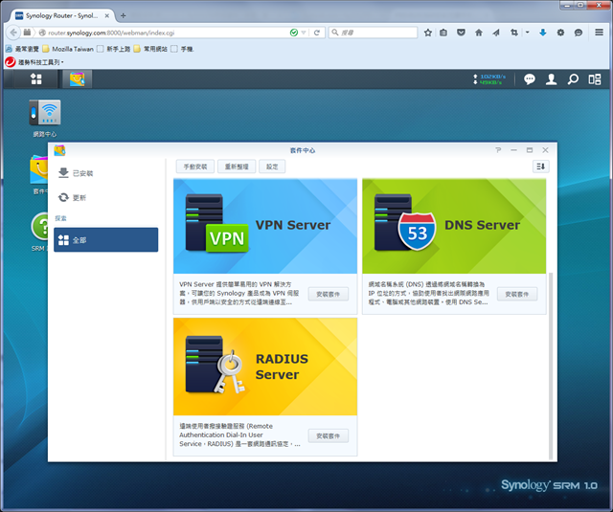Close the Synology Router browser tab
Screen dimensions: 613x512
coord(106,16)
